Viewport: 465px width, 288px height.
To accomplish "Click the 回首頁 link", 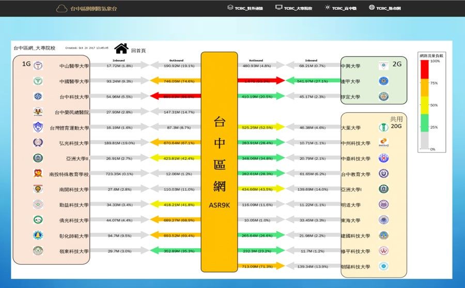I will tap(138, 51).
